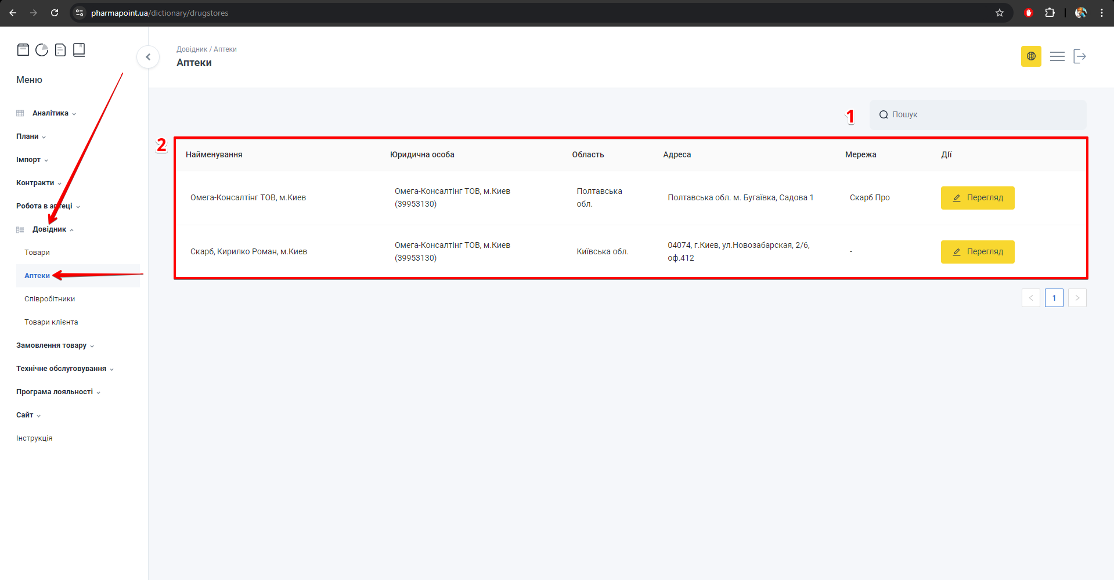
Task: Open the Інструкція link in sidebar
Action: coord(34,438)
